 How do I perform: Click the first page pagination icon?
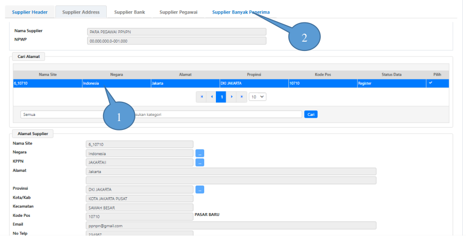[201, 97]
